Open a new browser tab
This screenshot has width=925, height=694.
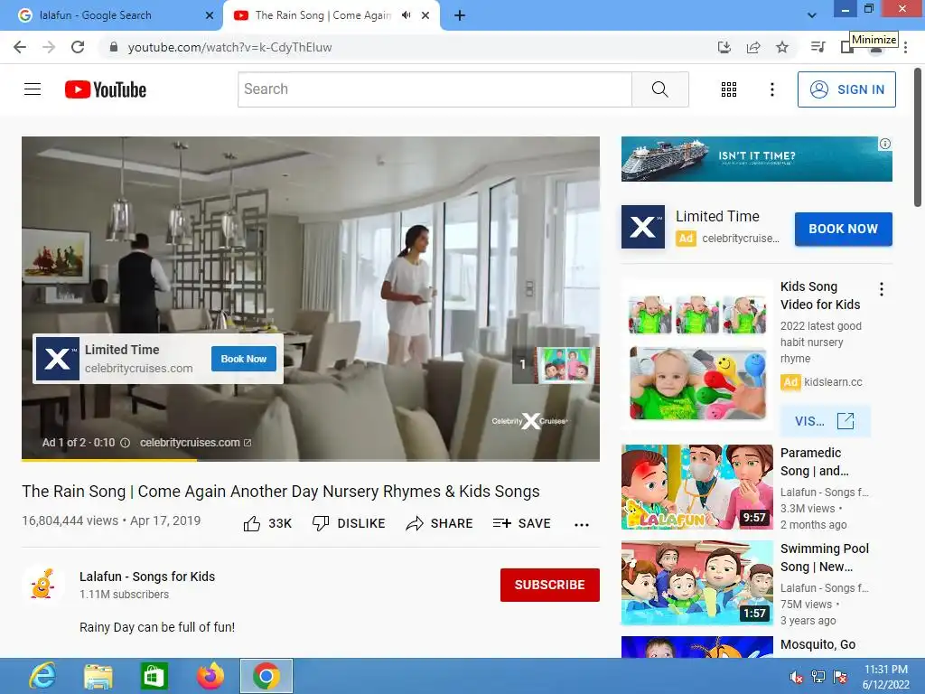(460, 15)
